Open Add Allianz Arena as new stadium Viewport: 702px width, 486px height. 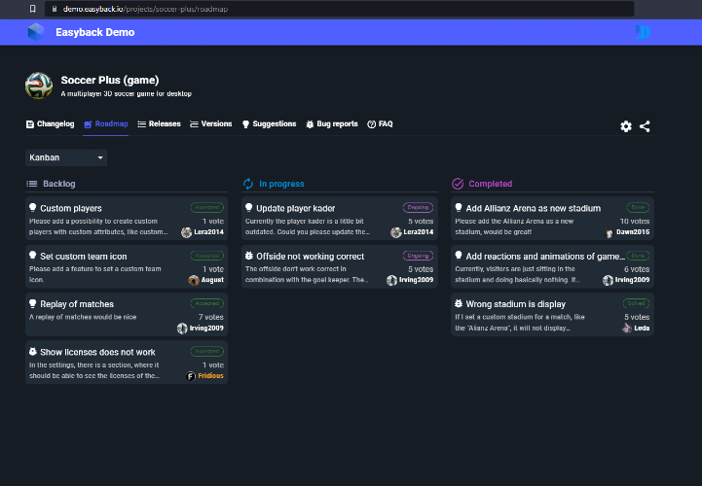click(534, 208)
